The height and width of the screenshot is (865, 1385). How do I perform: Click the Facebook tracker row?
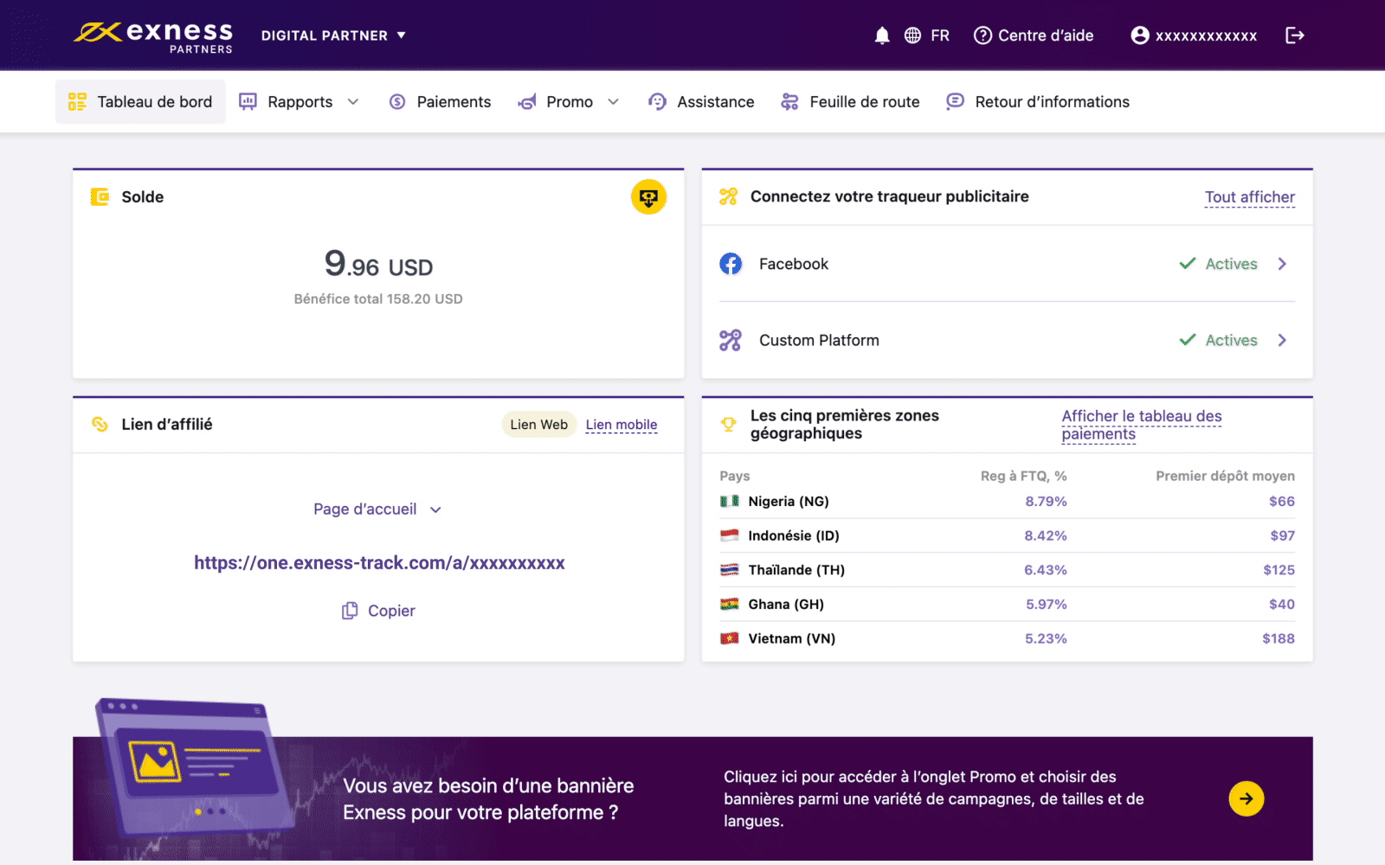pos(1007,264)
